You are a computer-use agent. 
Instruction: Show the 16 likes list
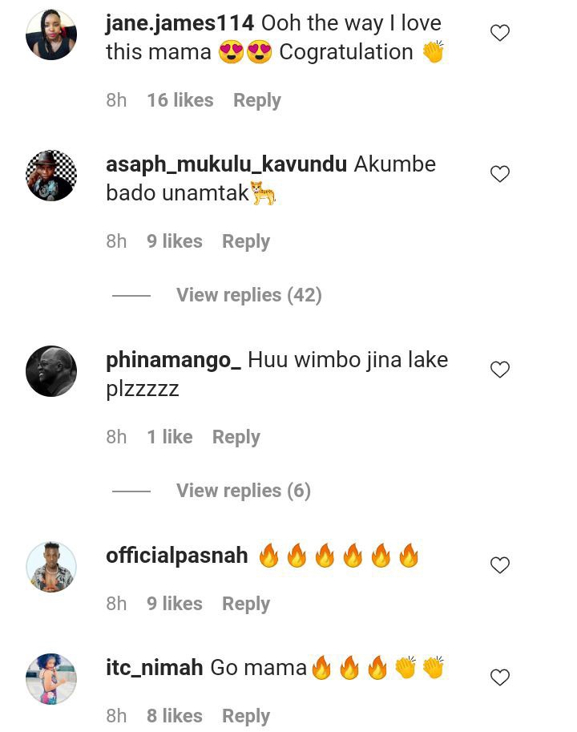pos(180,100)
